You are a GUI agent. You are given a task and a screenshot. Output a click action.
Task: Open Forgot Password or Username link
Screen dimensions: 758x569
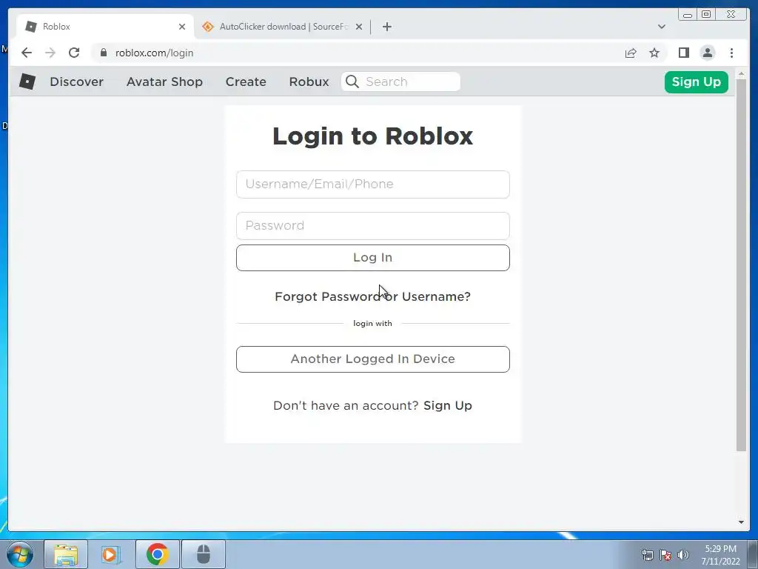pos(373,296)
